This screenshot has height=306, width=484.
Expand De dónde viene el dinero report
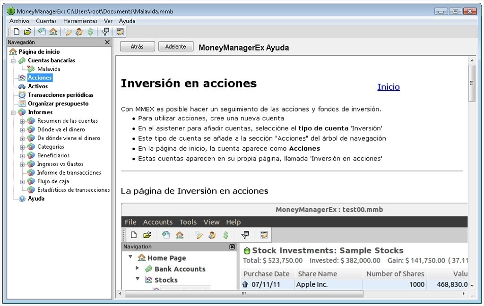(23, 138)
